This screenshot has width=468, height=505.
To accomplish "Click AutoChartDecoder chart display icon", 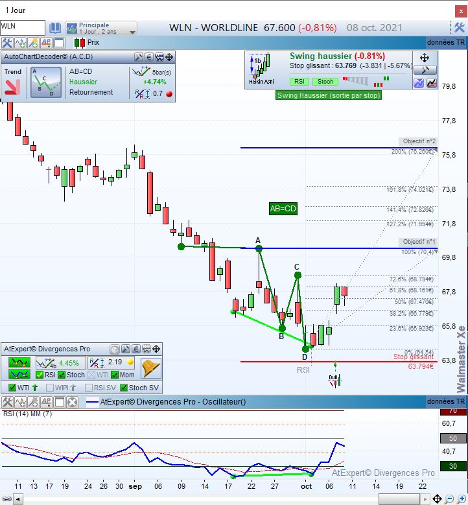I will click(x=159, y=57).
